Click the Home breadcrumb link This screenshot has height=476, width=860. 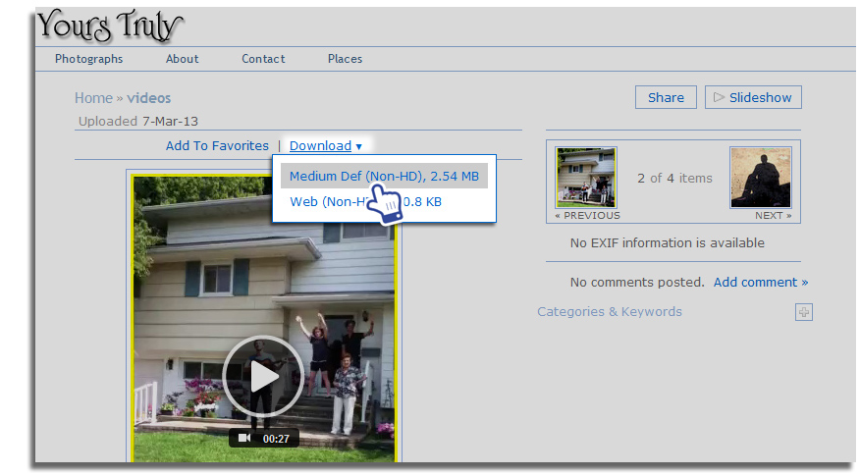click(x=93, y=98)
